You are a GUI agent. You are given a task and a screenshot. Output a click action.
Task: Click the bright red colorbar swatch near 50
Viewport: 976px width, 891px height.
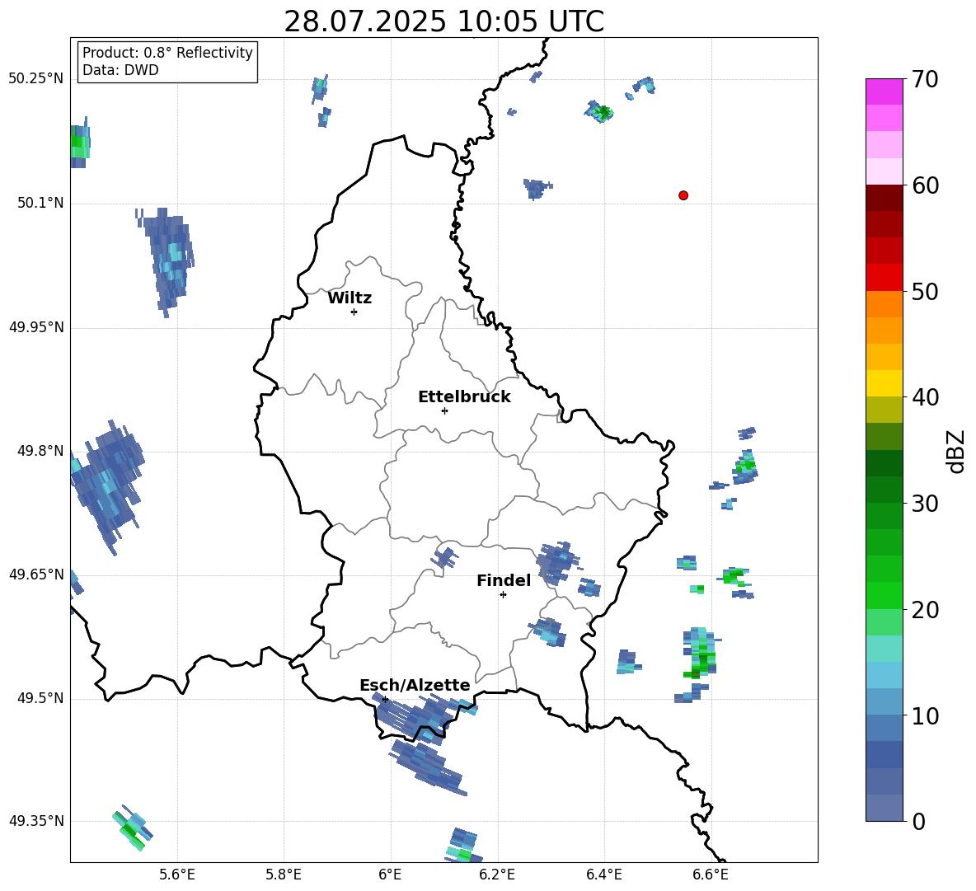point(884,278)
